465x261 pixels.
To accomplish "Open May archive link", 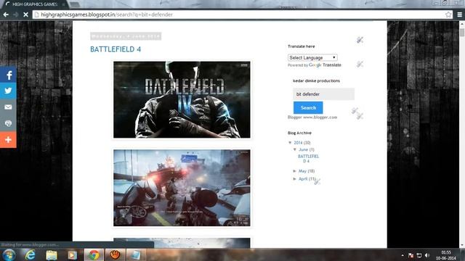I will 302,171.
